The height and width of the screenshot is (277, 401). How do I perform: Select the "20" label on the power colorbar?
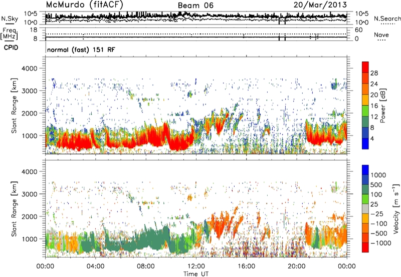pos(374,95)
